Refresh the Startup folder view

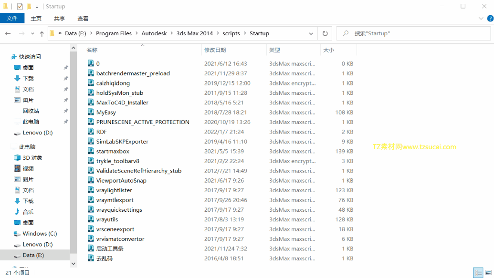click(325, 33)
